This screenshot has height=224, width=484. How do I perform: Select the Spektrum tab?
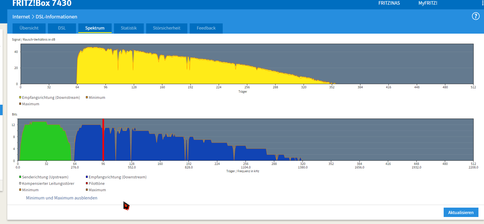pos(95,28)
